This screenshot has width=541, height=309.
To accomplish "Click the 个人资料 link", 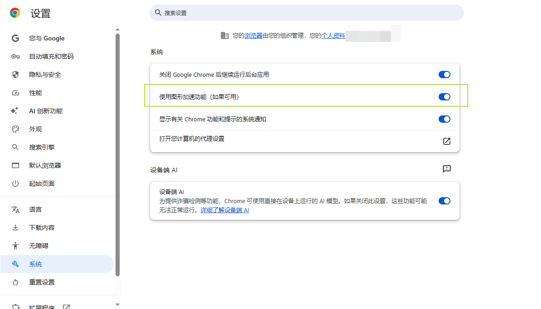I will coord(333,35).
